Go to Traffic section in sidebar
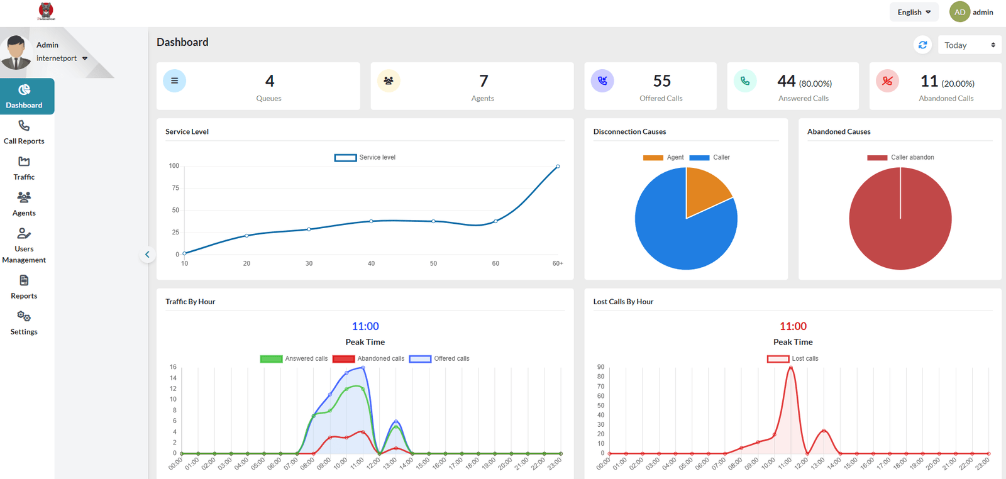This screenshot has height=479, width=1006. 24,168
